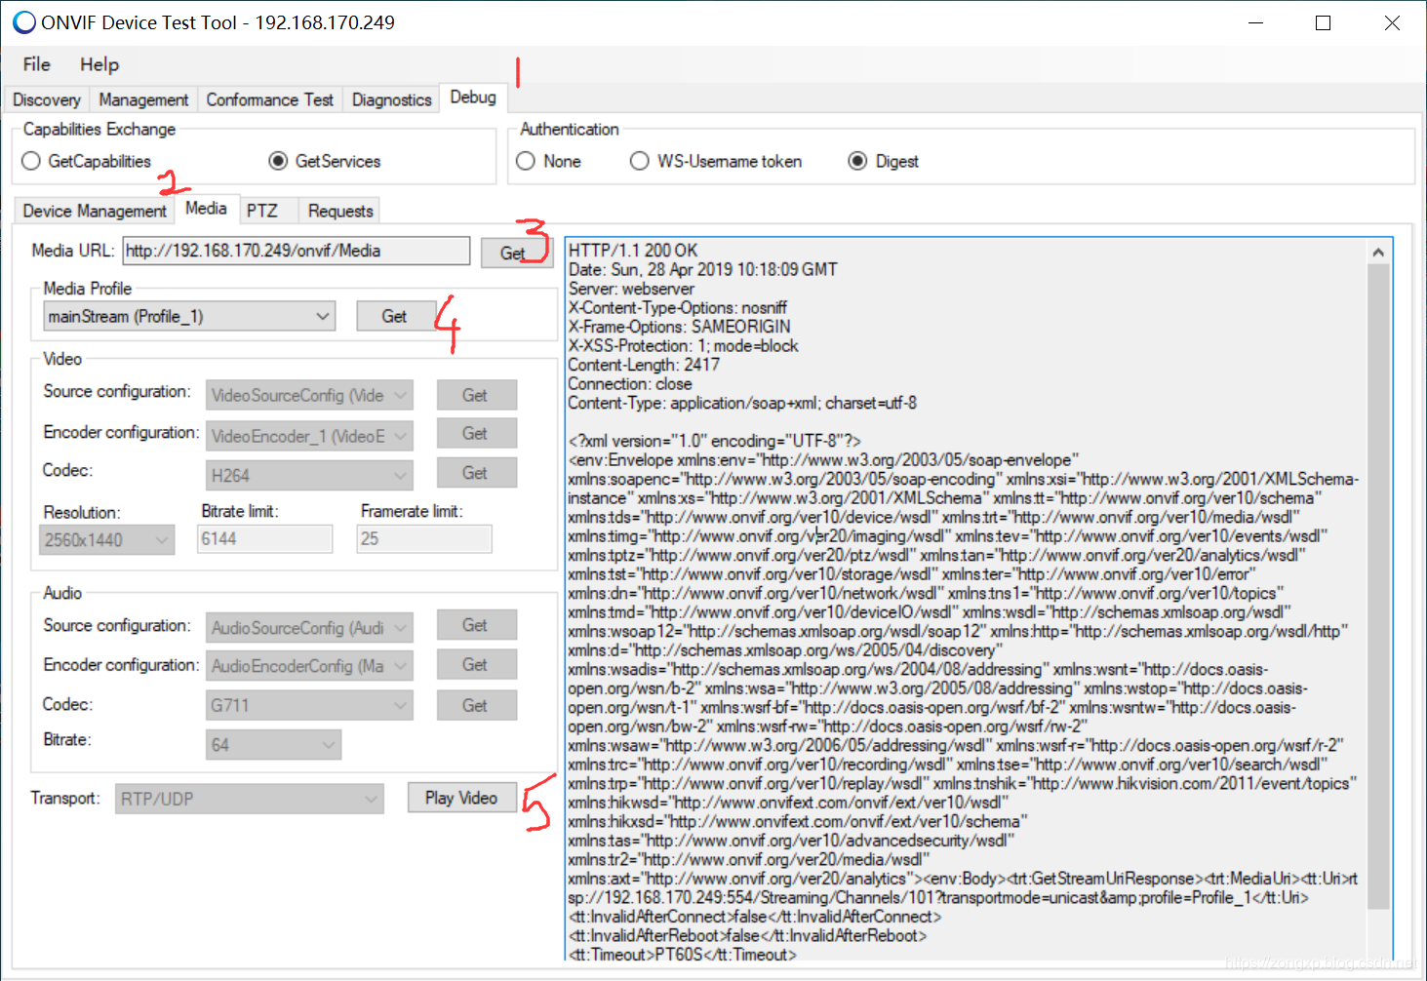The image size is (1427, 981).
Task: Expand the audio Bitrate 64 dropdown
Action: pos(274,745)
